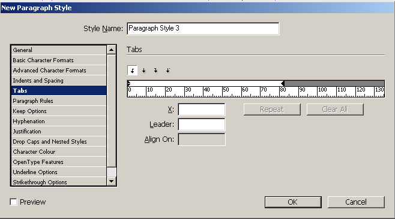Image resolution: width=395 pixels, height=219 pixels.
Task: Select the left-justified tab icon
Action: click(132, 71)
